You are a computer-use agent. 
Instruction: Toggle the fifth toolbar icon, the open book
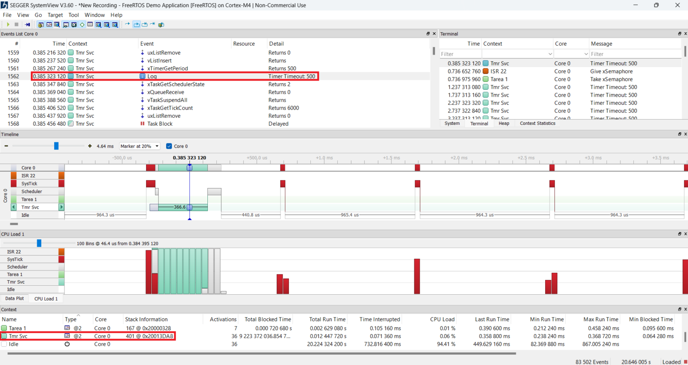(x=74, y=25)
